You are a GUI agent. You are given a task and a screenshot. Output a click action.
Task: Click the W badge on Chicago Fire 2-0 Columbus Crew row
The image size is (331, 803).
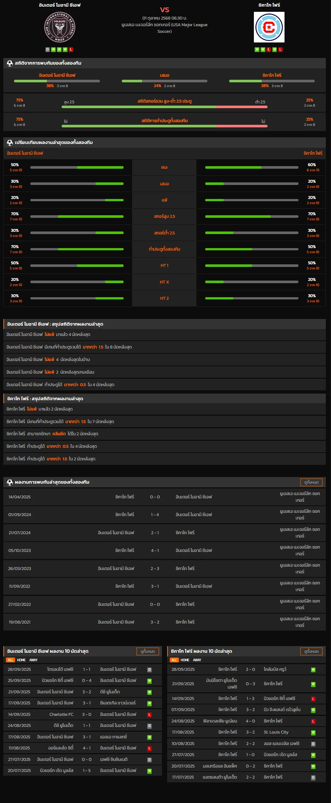[x=313, y=670]
